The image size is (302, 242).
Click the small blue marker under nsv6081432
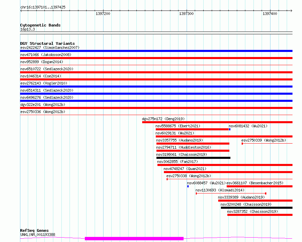click(230, 129)
